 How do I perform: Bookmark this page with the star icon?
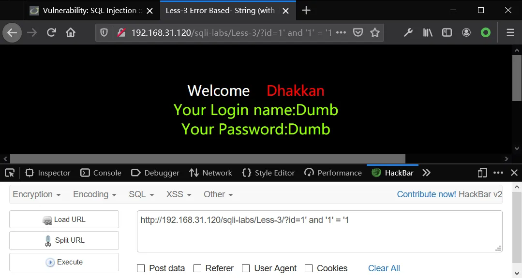375,32
